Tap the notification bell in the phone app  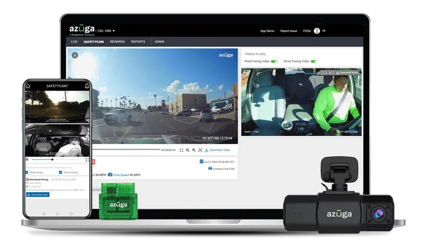pyautogui.click(x=87, y=86)
